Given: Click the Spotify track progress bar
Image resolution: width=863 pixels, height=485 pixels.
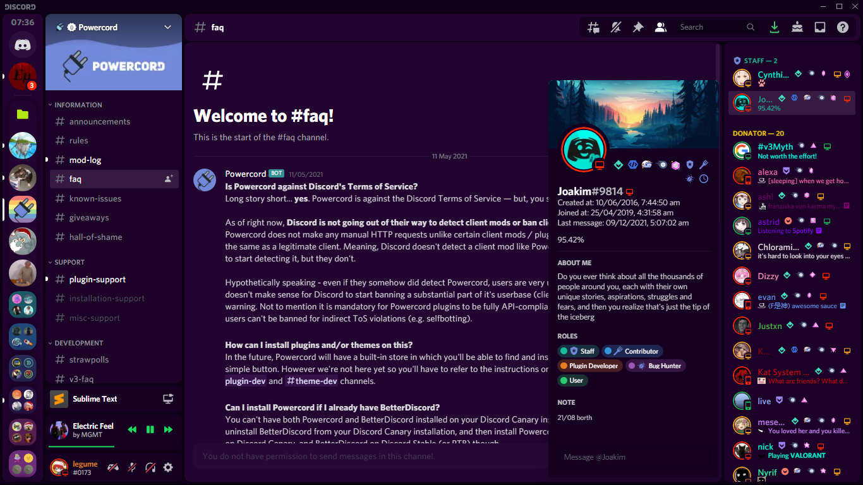Looking at the screenshot, I should tap(114, 446).
